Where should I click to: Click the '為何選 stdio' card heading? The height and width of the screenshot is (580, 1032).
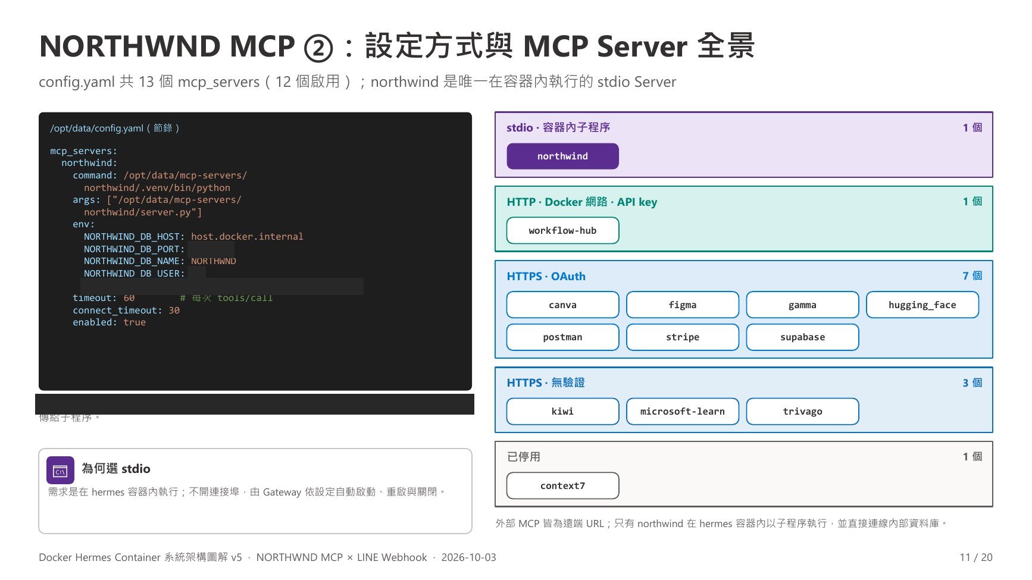[116, 469]
